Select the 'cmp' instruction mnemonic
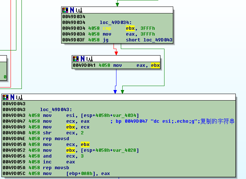Viewport: 246px width, 179px height. (x=107, y=28)
